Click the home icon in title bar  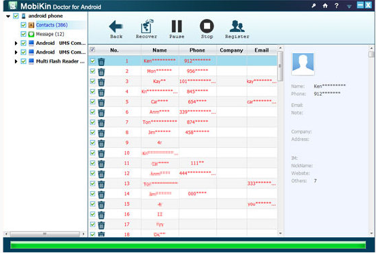tap(325, 5)
